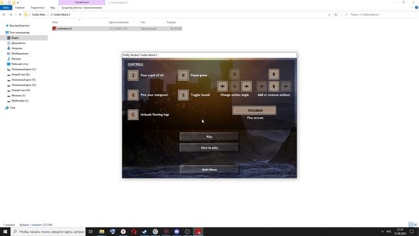Click the Z key icon for pouring oil

click(x=133, y=75)
